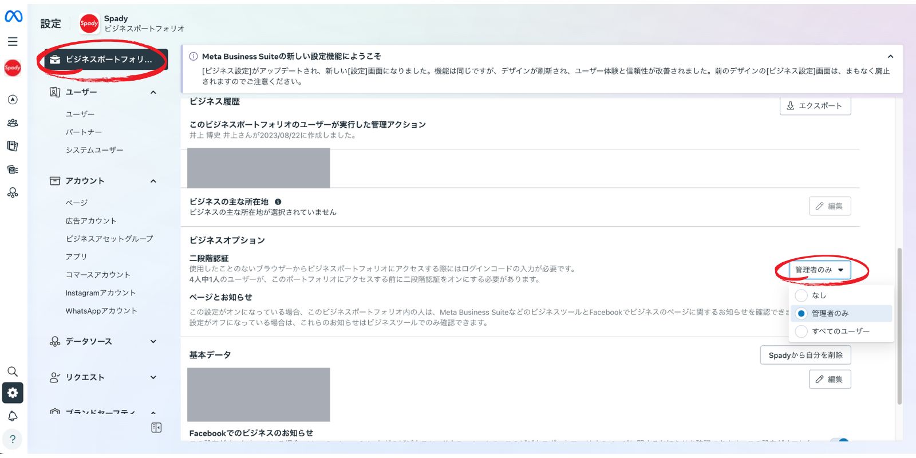Click info icon in Meta Business Suite banner
The height and width of the screenshot is (458, 916).
coord(194,56)
